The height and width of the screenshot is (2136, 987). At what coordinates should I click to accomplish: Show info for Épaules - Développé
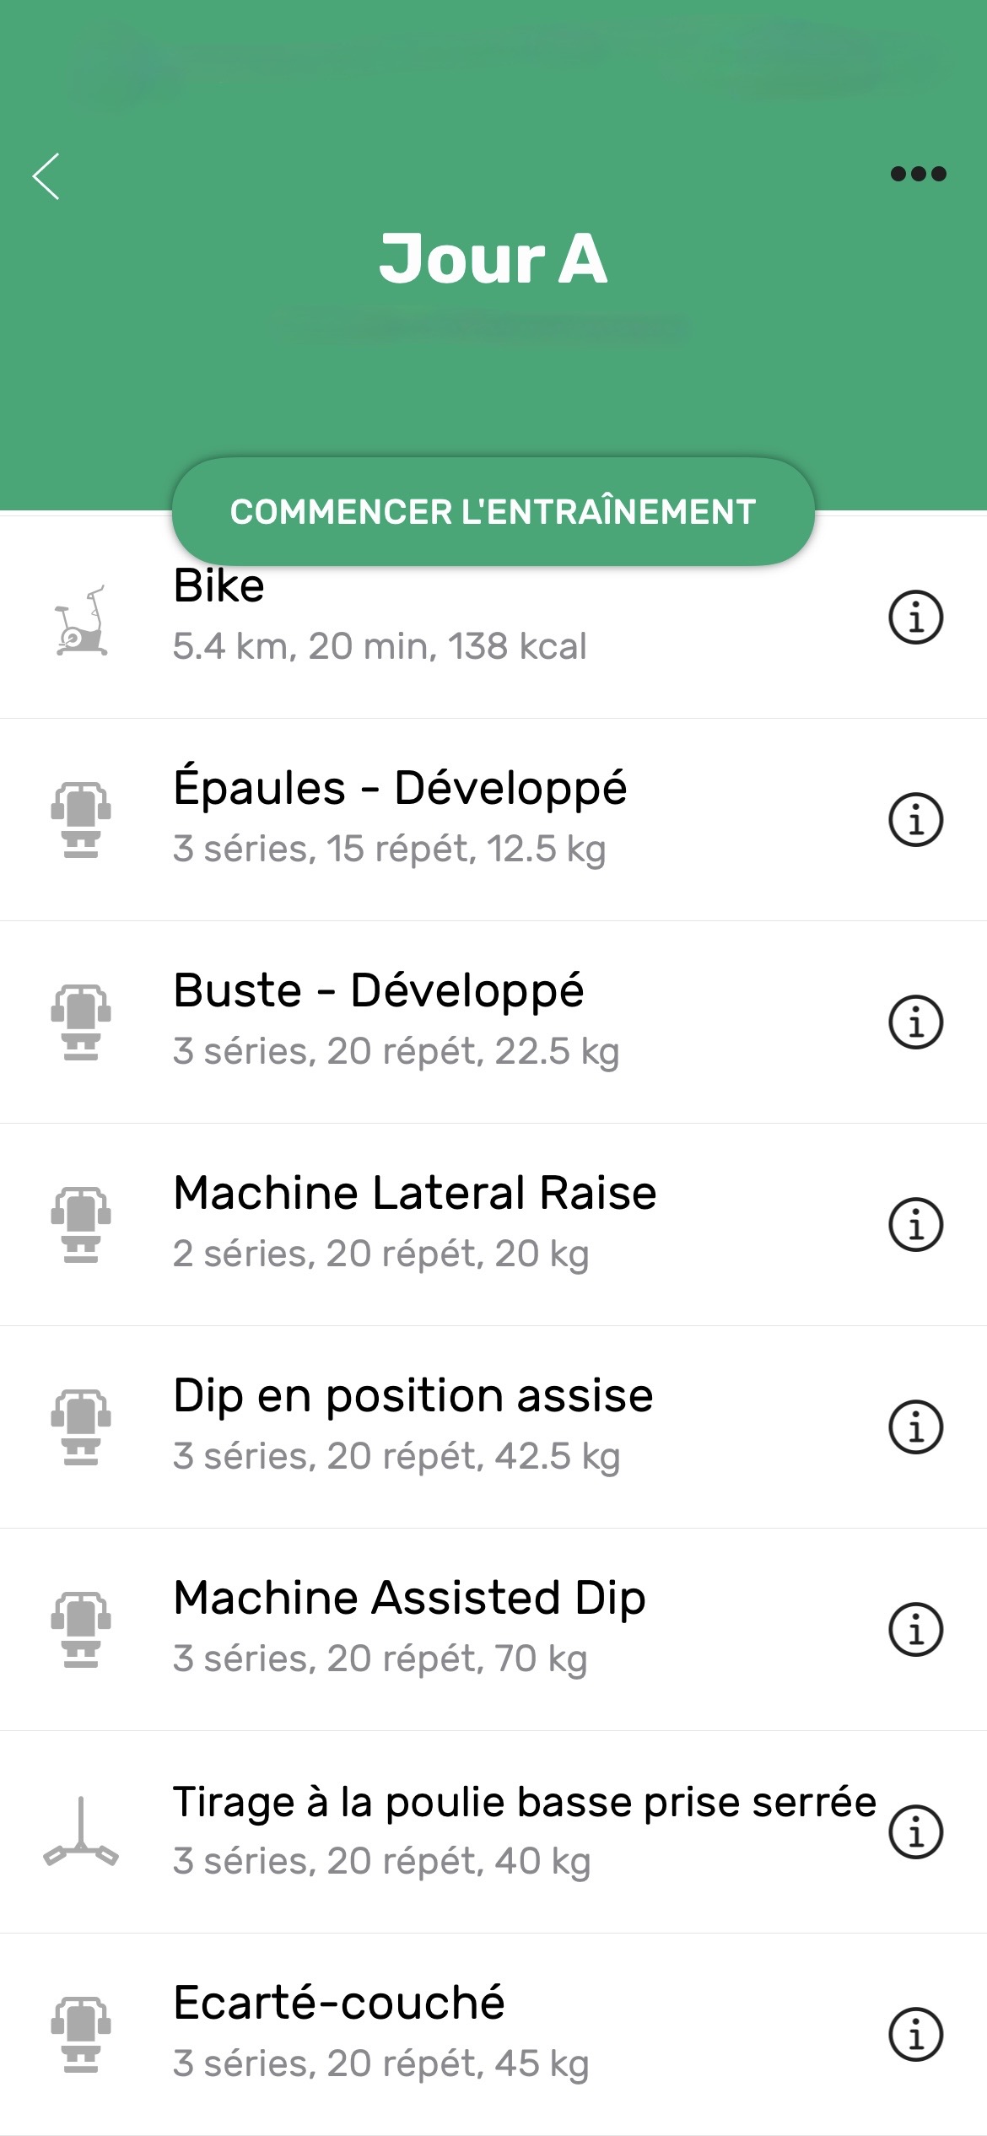coord(915,819)
